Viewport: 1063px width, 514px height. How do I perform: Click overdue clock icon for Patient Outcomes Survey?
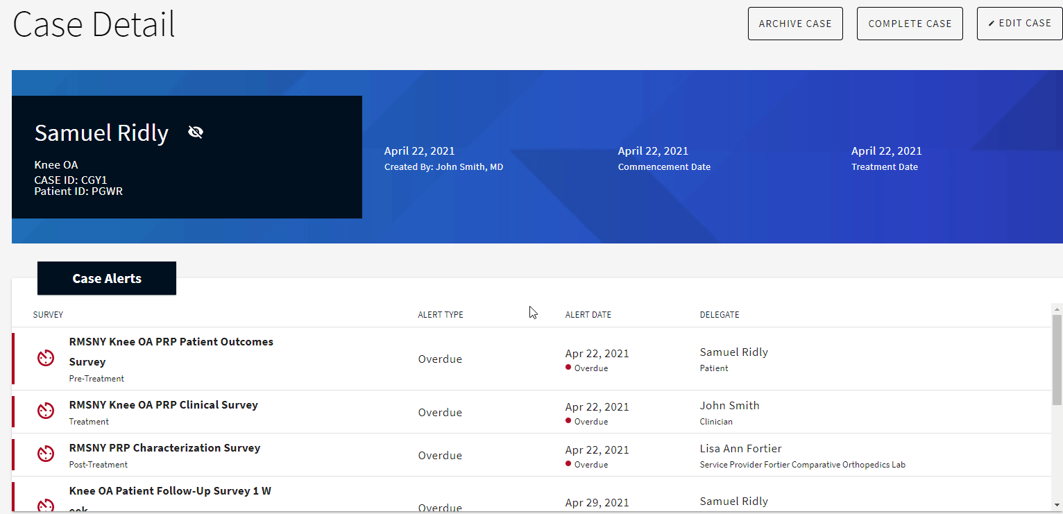pyautogui.click(x=46, y=358)
